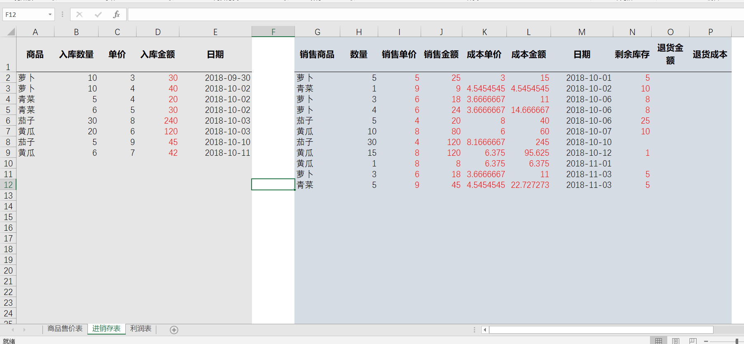Click the 成本单价 header cell
The image size is (744, 344).
(x=484, y=54)
